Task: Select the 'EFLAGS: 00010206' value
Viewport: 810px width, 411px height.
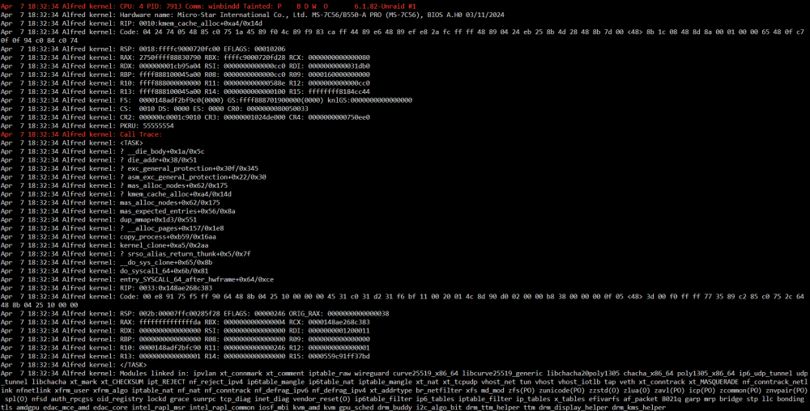Action: click(251, 49)
